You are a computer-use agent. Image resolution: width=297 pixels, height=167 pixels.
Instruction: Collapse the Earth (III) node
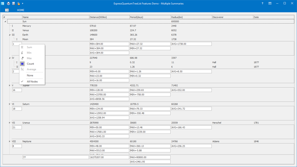[x=10, y=35]
